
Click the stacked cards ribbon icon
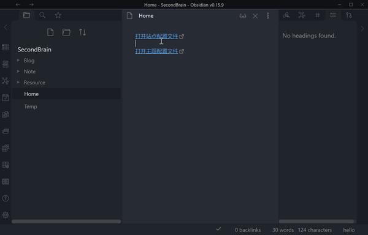[x=6, y=131]
